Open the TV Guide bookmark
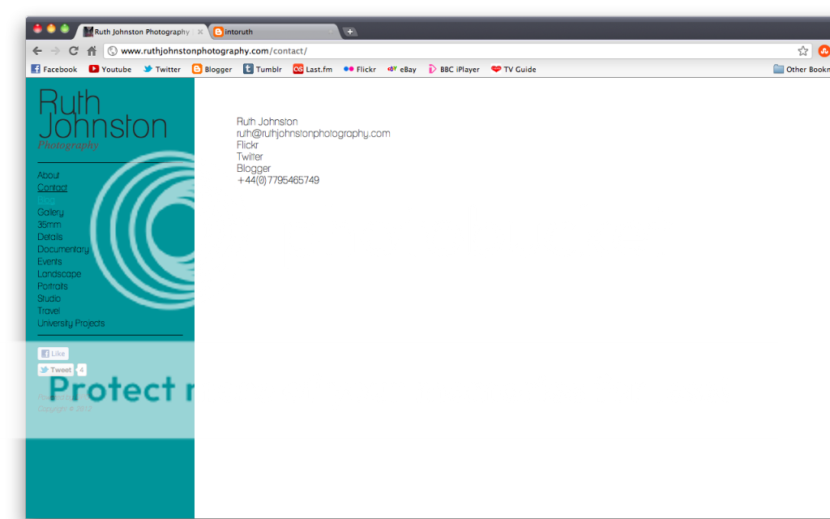Image resolution: width=830 pixels, height=519 pixels. tap(513, 69)
